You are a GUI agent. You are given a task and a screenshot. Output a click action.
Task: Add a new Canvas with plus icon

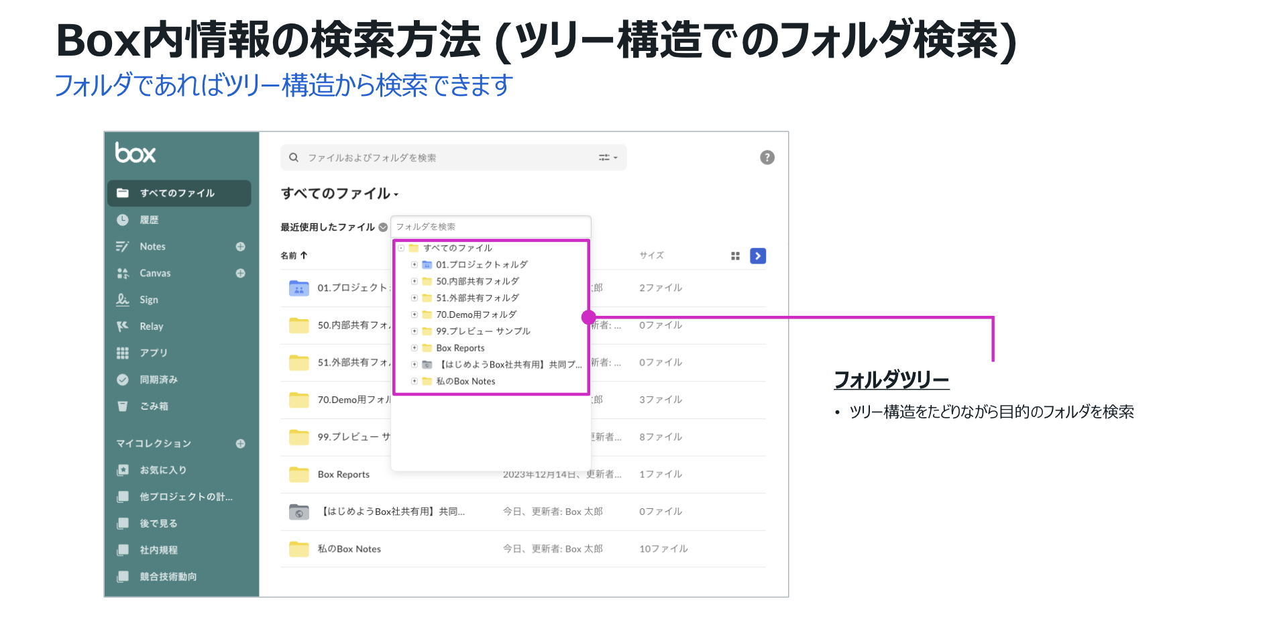coord(240,274)
